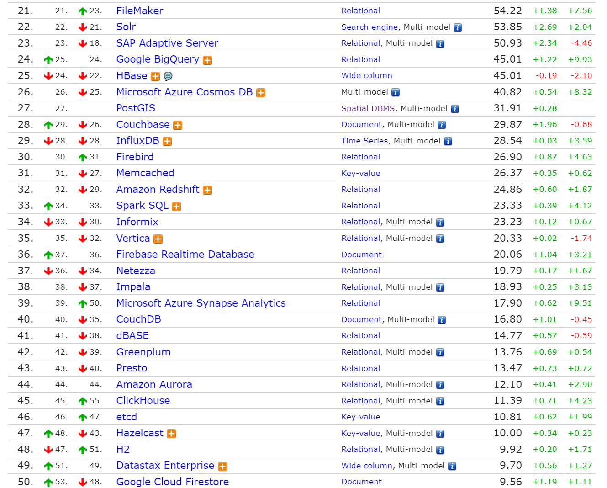The image size is (607, 488).
Task: Click the orange plus icon next to Google BigQuery
Action: 207,60
